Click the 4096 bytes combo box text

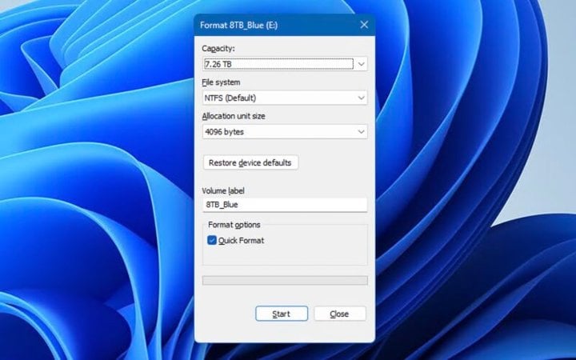224,132
